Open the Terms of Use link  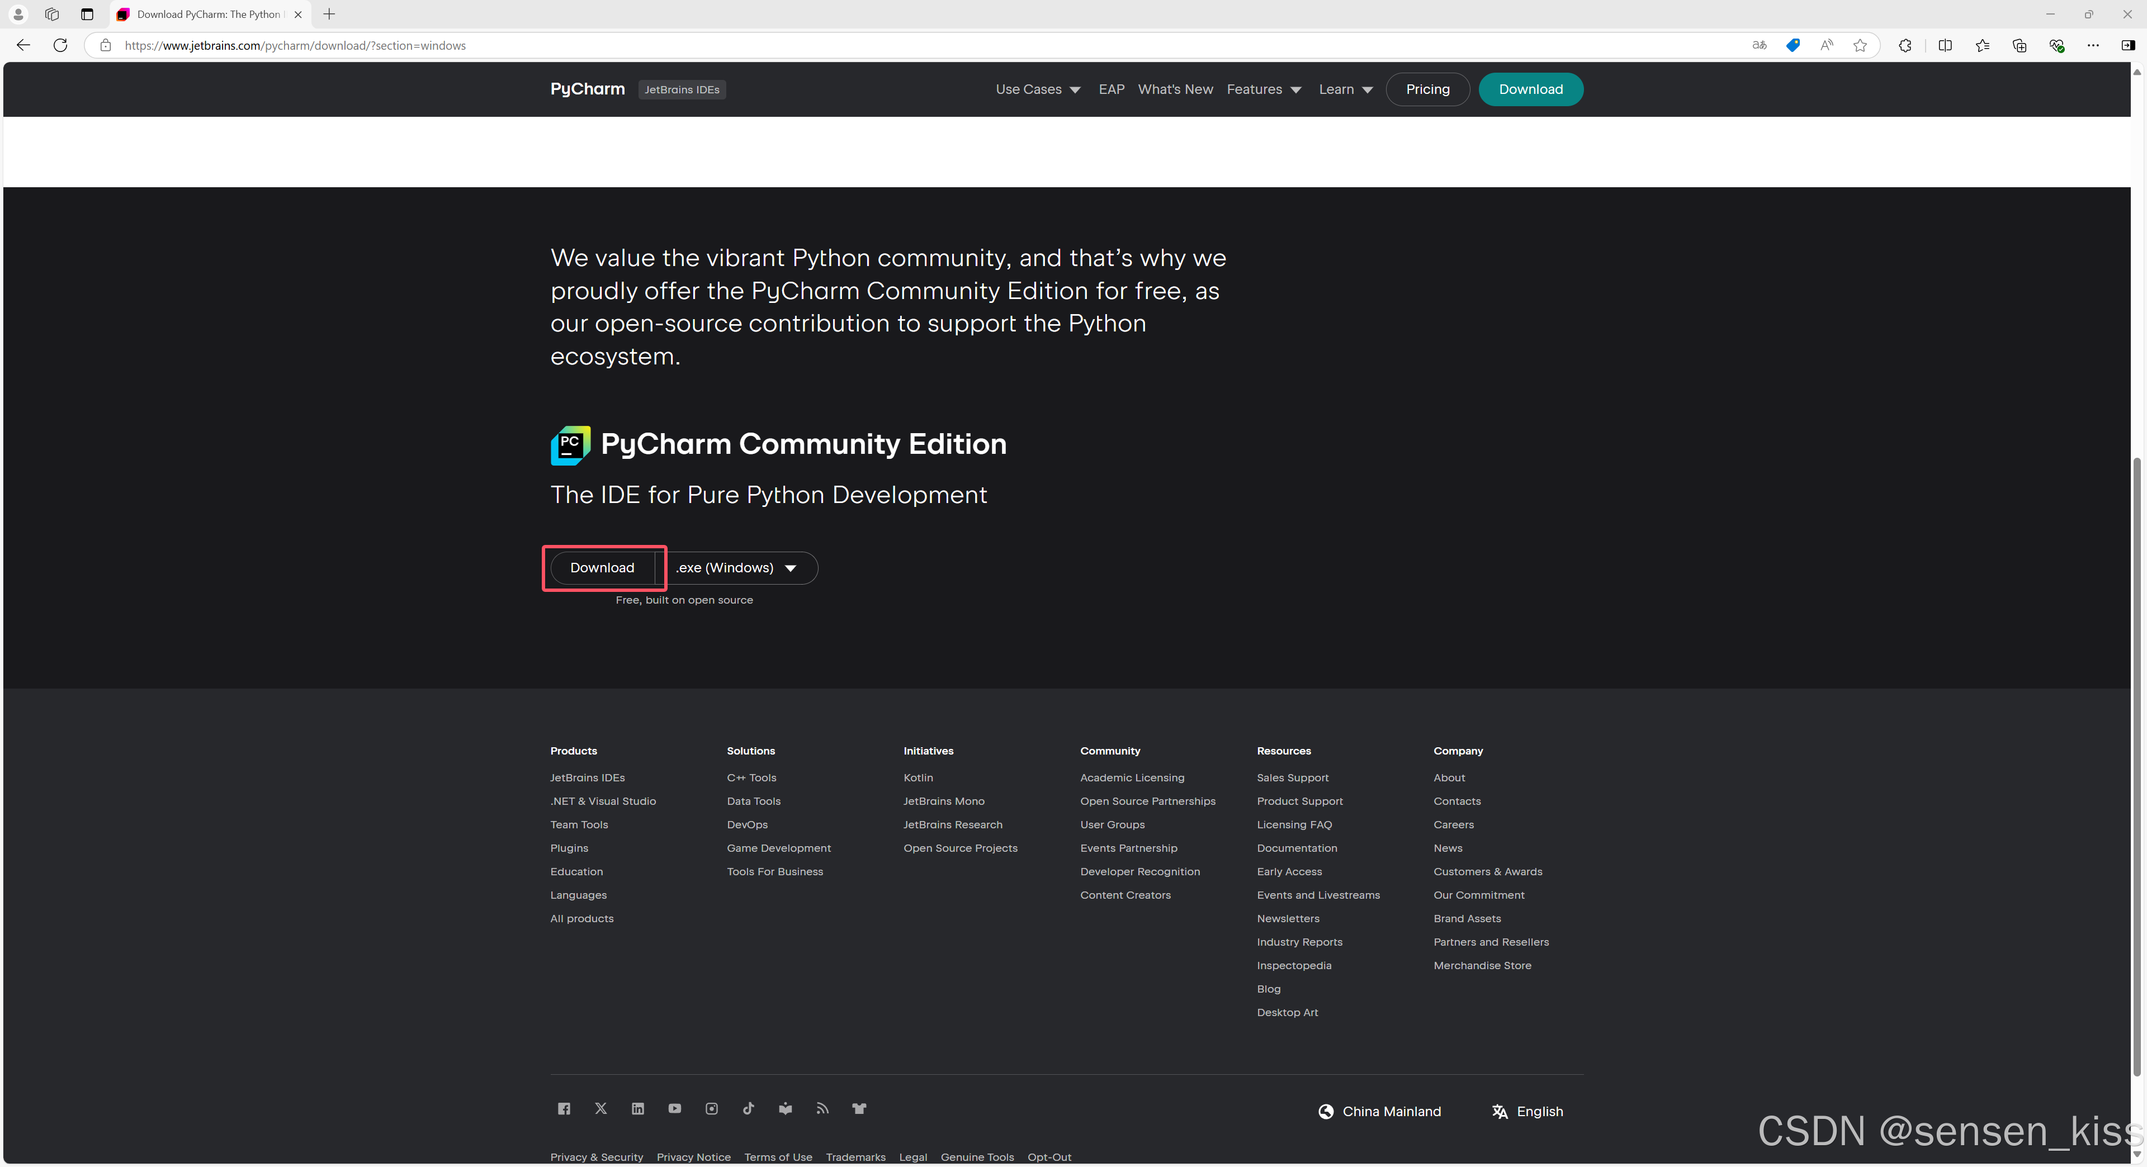click(x=778, y=1156)
